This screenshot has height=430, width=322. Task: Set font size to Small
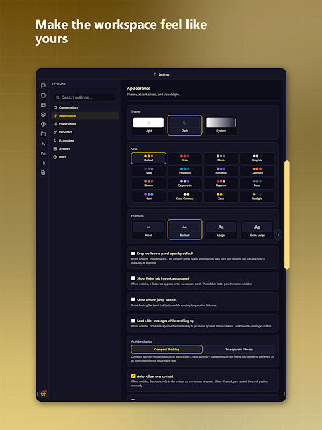coord(148,229)
